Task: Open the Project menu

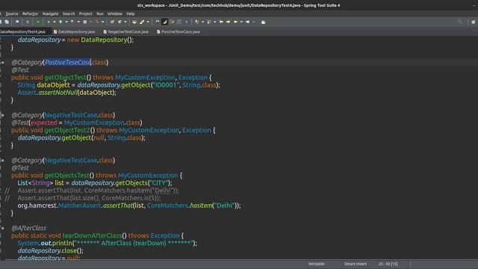Action: tap(85, 13)
